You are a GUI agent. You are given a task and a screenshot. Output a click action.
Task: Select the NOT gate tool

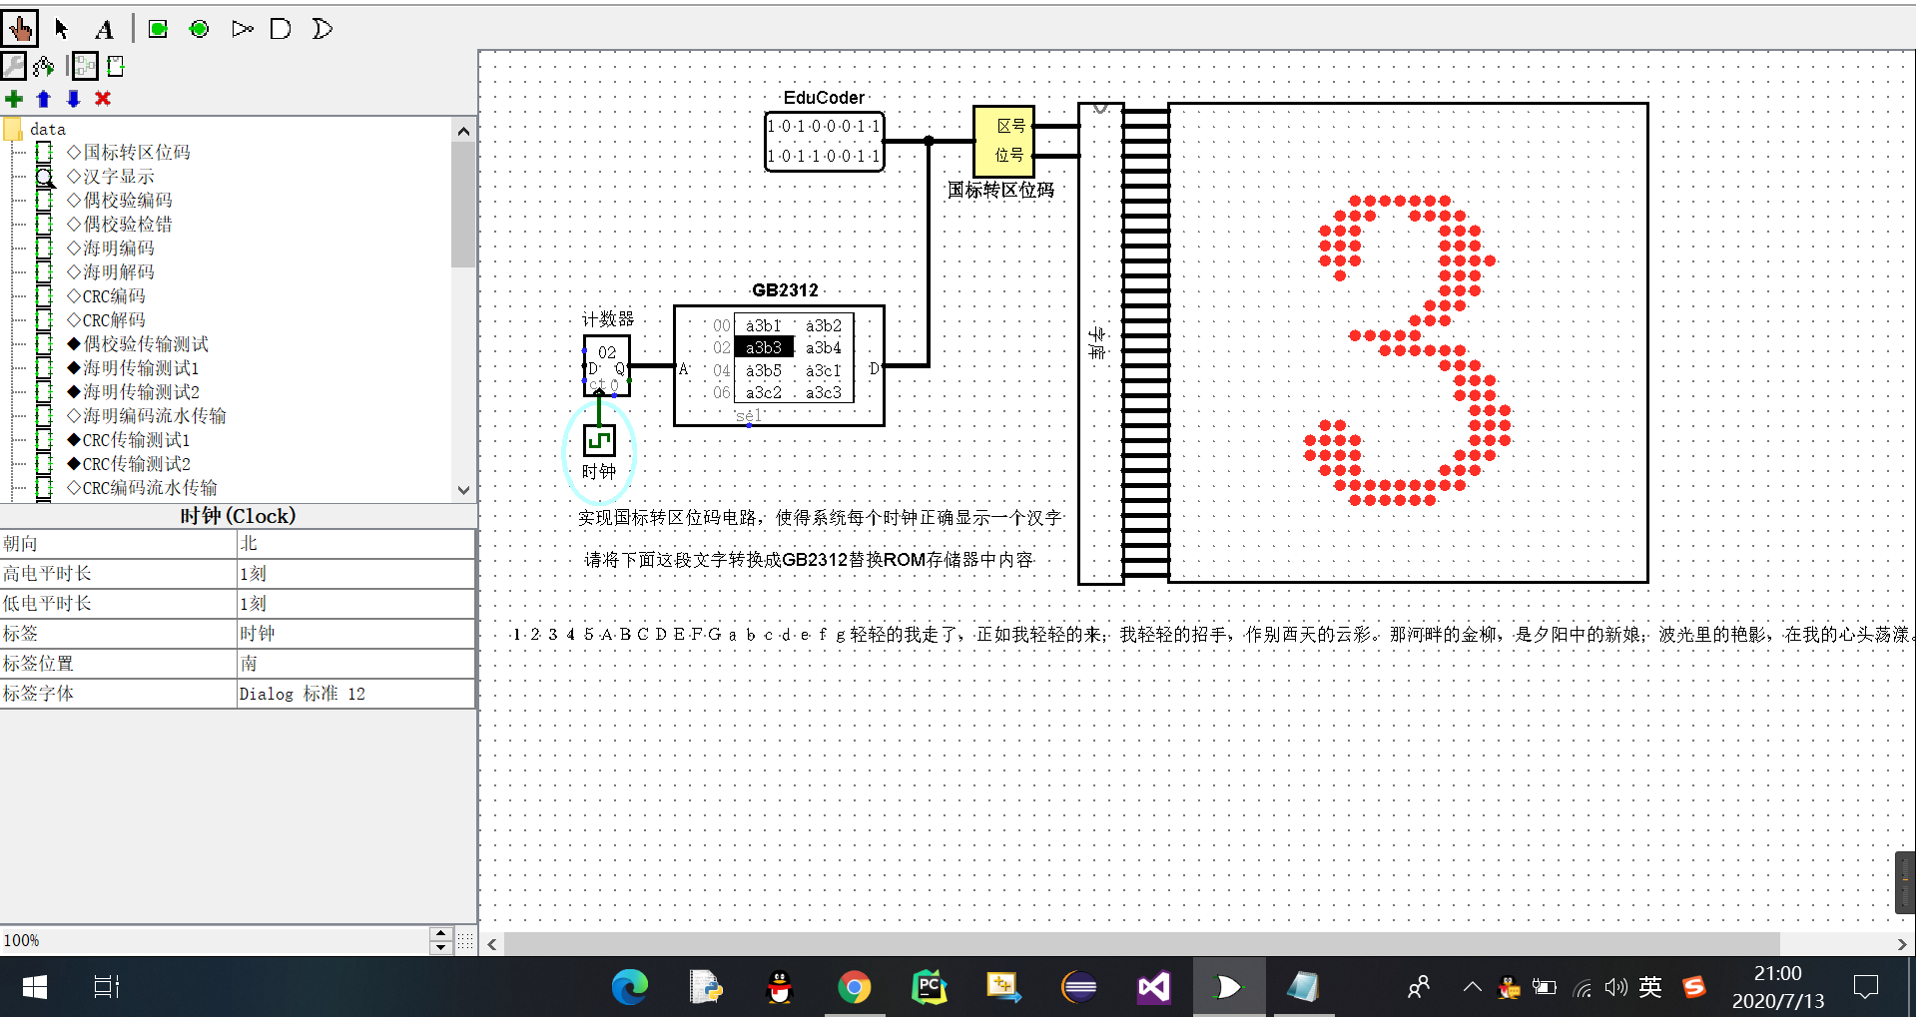tap(242, 29)
